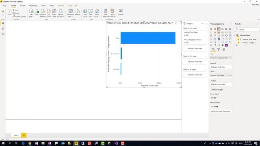Undo the last action
The height and width of the screenshot is (146, 260).
point(3,12)
